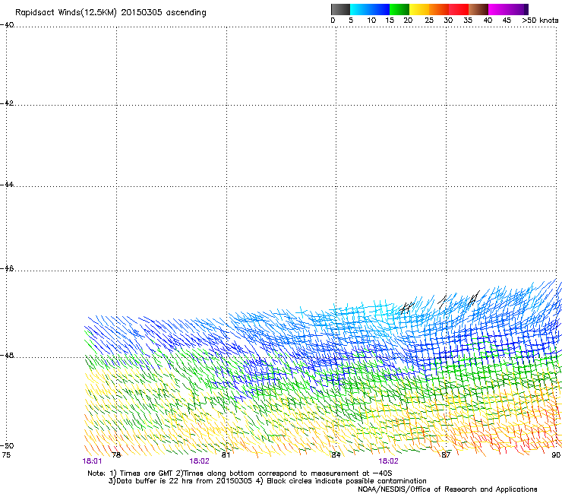Click the '75' longitude axis label
Screen dimensions: 562x494
point(6,455)
